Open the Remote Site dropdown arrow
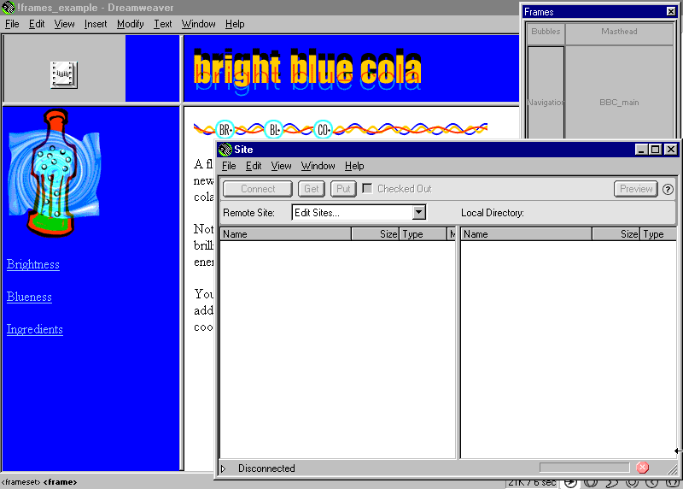Viewport: 683px width, 489px height. coord(418,212)
